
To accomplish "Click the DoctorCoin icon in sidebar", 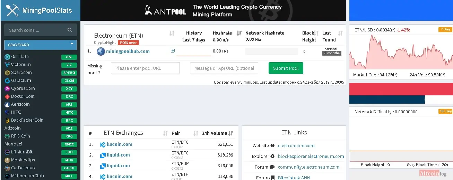I will 7,96.
